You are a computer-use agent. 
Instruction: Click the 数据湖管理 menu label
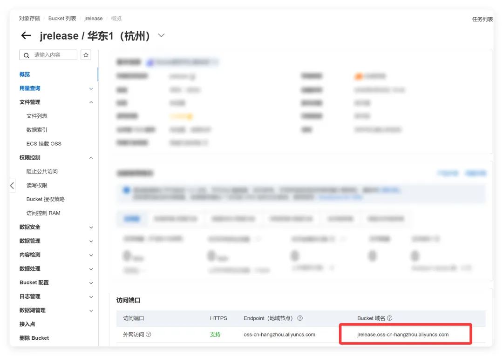tap(33, 310)
